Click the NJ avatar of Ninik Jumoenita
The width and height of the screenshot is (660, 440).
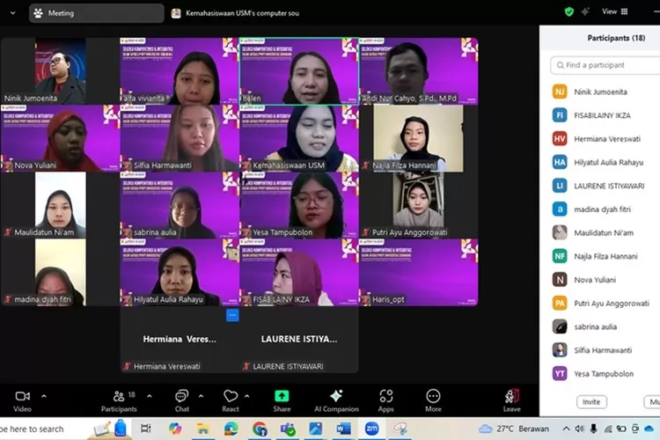(560, 92)
